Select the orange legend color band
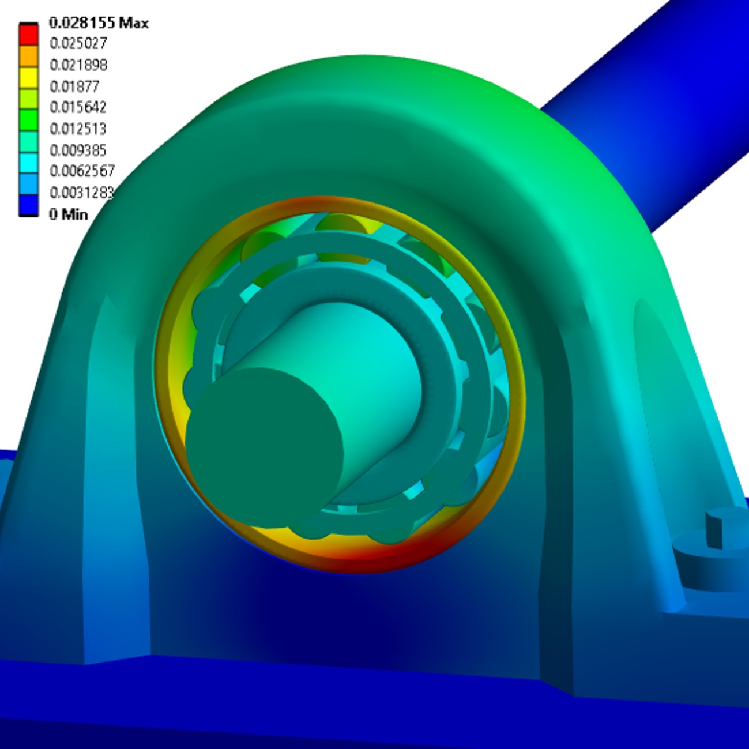Screen dimensions: 749x749 pos(28,57)
